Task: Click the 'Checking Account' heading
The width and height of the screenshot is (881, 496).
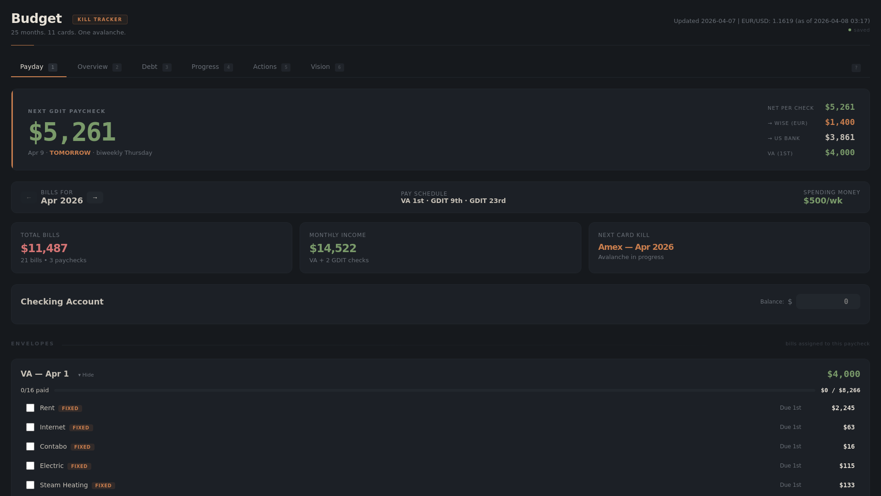Action: pyautogui.click(x=62, y=302)
